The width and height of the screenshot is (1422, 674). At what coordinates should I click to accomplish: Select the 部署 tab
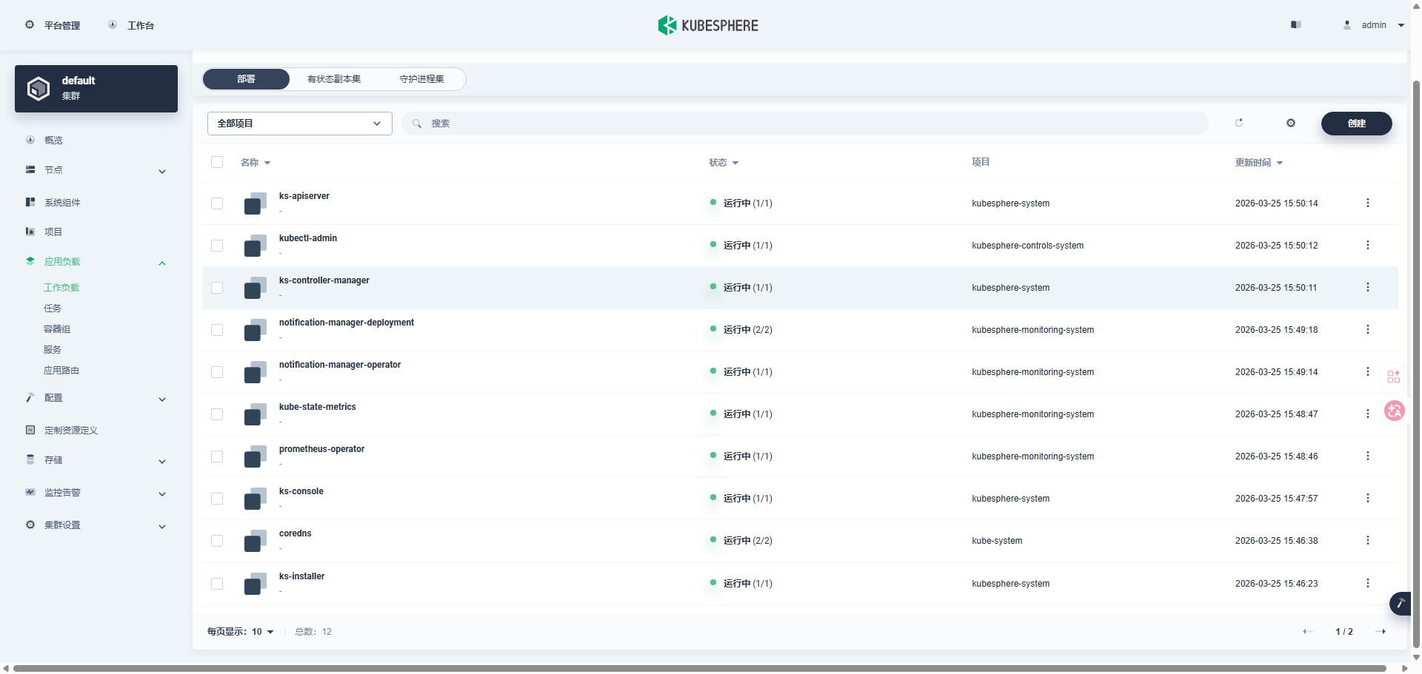click(x=246, y=79)
